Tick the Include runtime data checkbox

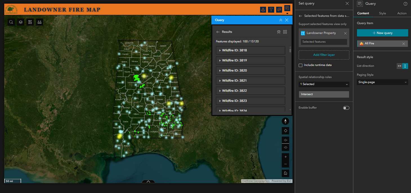[x=301, y=65]
